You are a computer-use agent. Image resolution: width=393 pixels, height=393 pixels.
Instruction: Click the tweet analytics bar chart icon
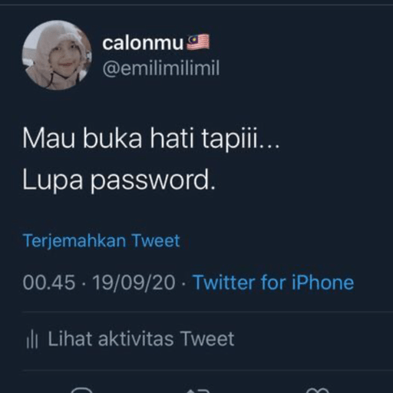tap(32, 339)
